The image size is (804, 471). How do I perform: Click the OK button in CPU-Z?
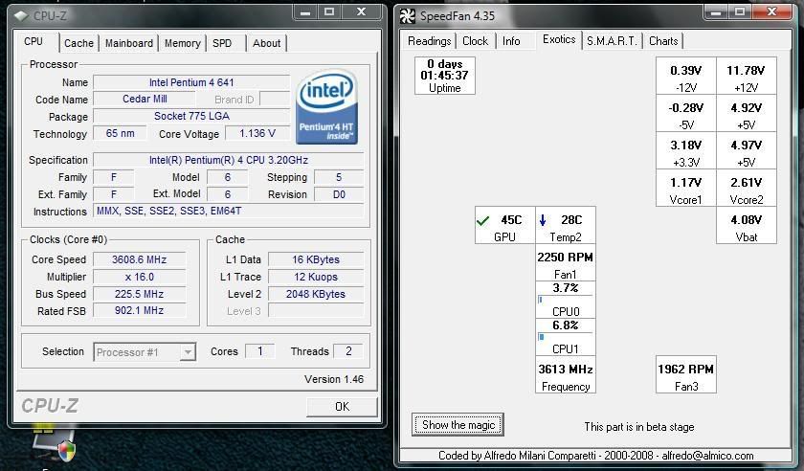pyautogui.click(x=342, y=407)
